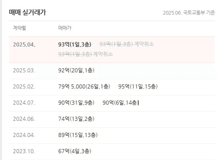
Task: Select the 90억(31일,9층) entry
Action: [76, 103]
